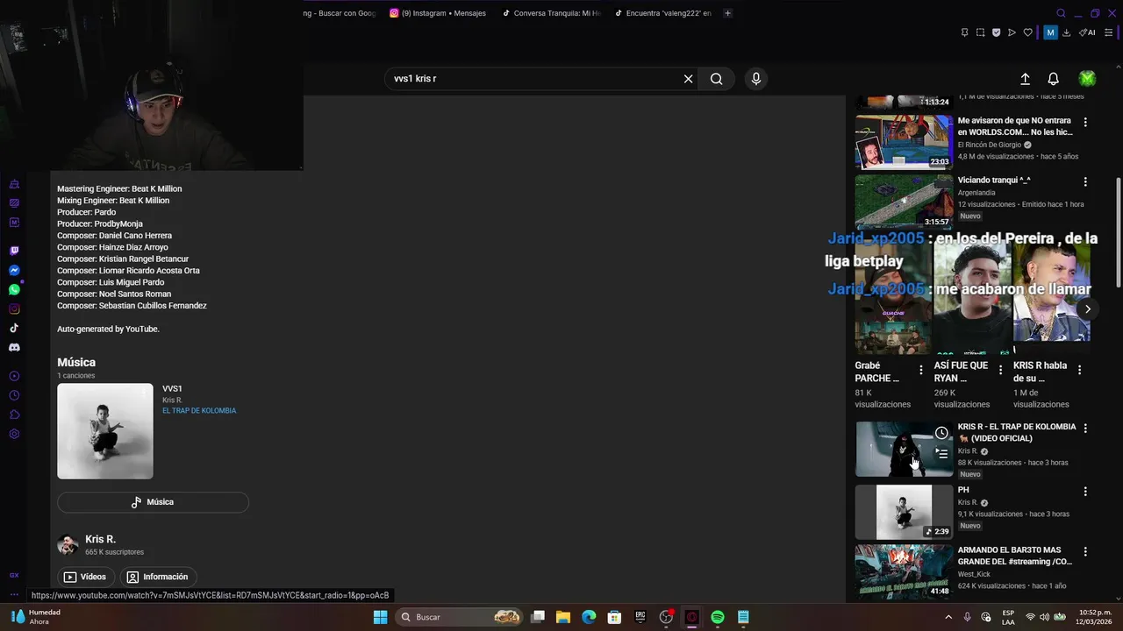The width and height of the screenshot is (1123, 631).
Task: Play the PH video thumbnail
Action: [904, 512]
